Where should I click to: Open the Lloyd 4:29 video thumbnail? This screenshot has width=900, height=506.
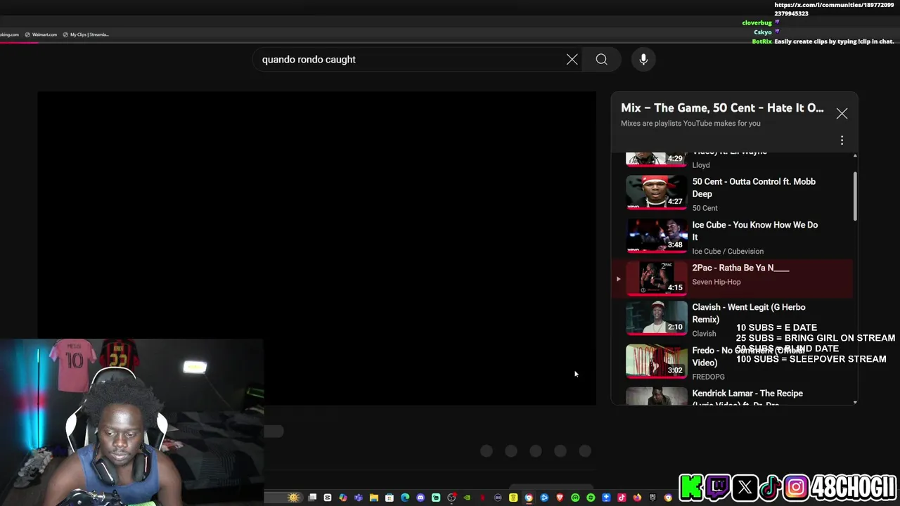pos(656,159)
